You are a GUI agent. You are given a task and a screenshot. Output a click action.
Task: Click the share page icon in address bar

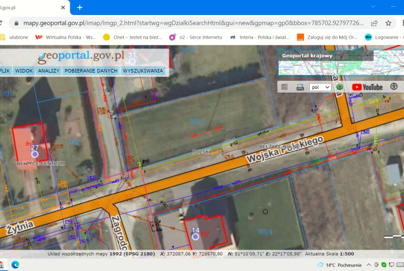coord(374,23)
